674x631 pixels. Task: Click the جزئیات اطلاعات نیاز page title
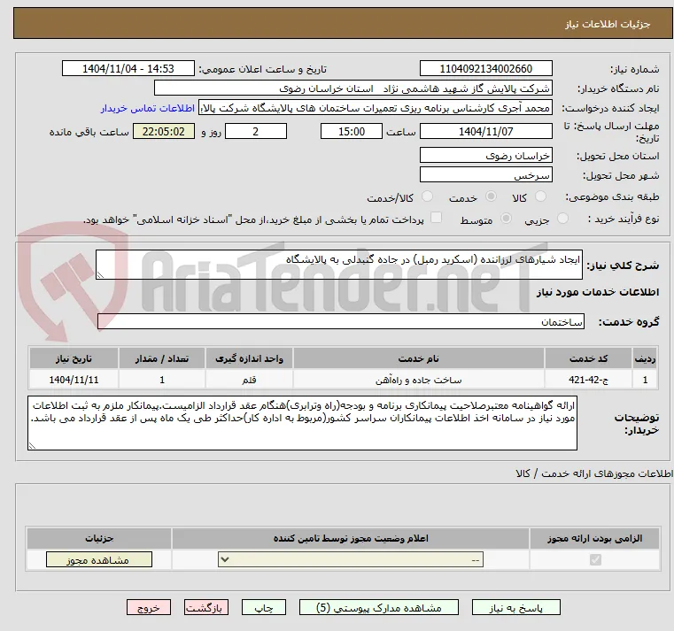(x=608, y=24)
